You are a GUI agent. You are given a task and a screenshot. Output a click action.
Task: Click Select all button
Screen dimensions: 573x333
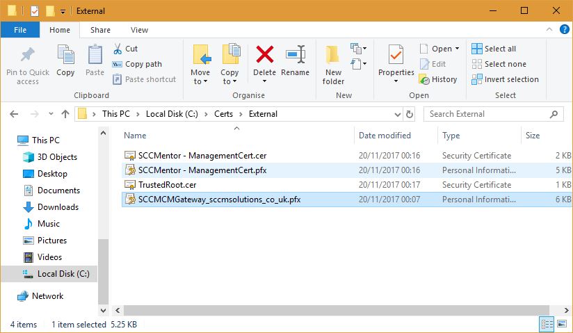[494, 49]
